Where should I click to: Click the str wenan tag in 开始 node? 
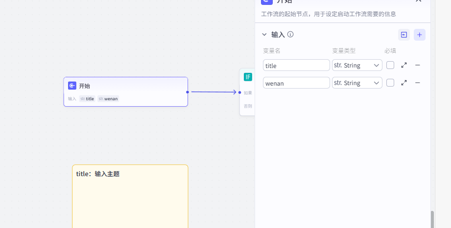click(x=108, y=99)
